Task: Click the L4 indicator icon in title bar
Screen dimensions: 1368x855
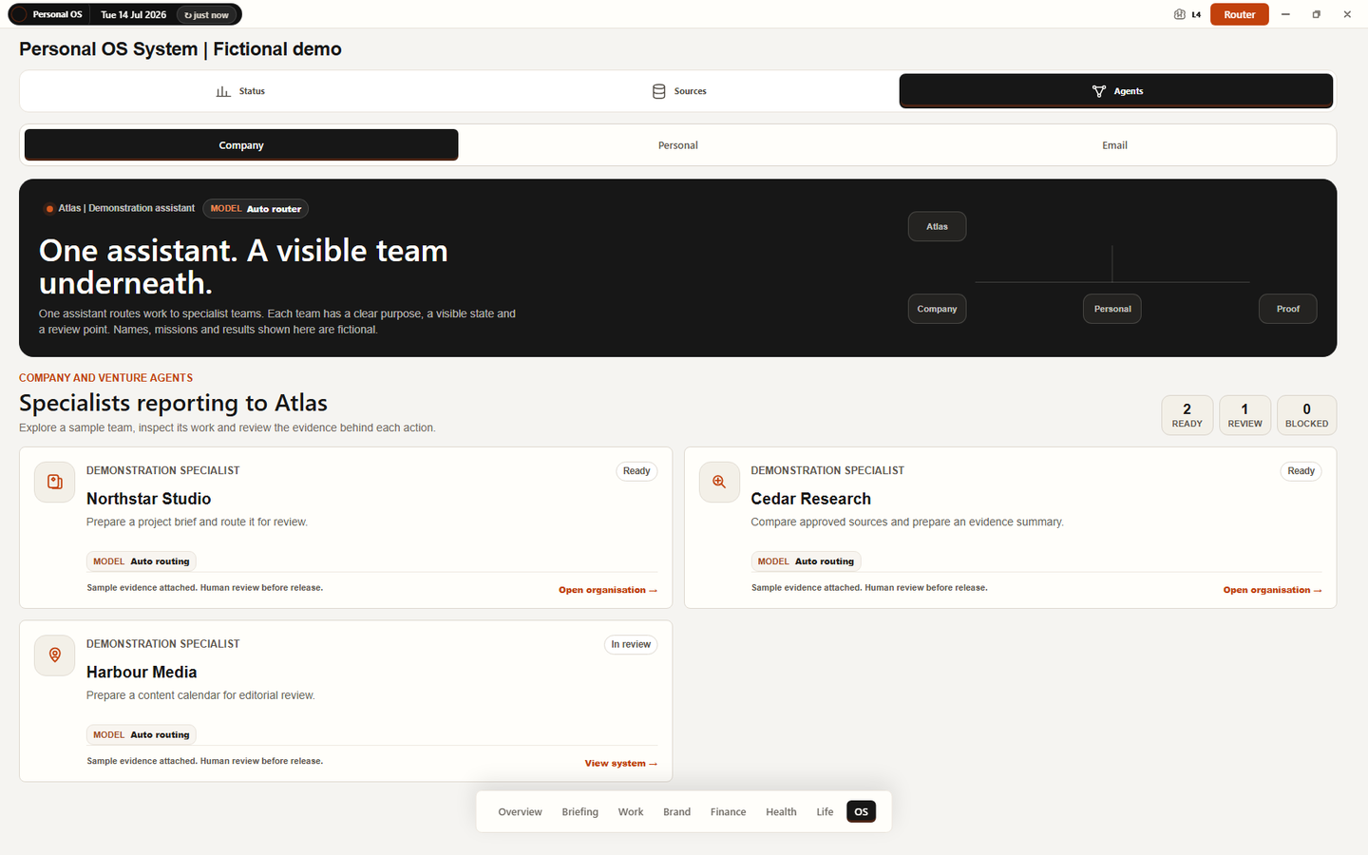Action: pos(1179,14)
